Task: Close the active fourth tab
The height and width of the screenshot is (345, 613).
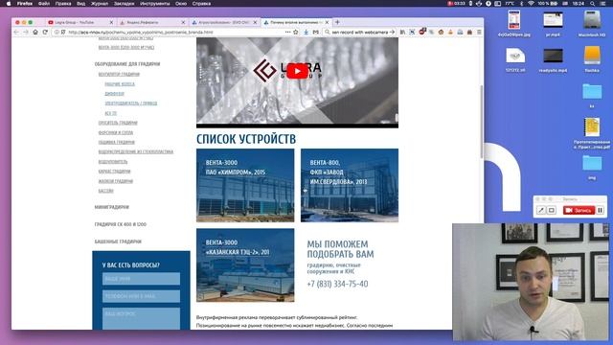Action: click(x=327, y=22)
